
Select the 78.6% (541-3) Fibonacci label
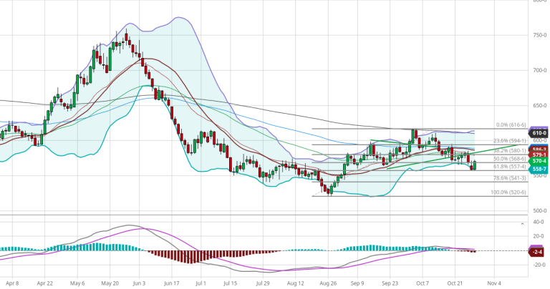(510, 178)
